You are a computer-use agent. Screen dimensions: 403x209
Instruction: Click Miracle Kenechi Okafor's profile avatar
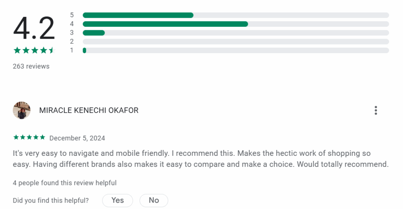click(x=22, y=111)
